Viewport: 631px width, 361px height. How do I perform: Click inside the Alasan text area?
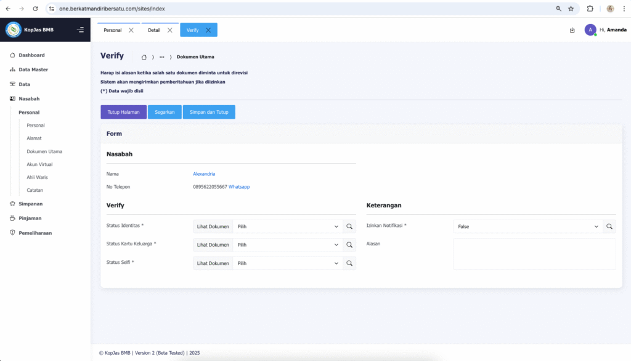534,254
